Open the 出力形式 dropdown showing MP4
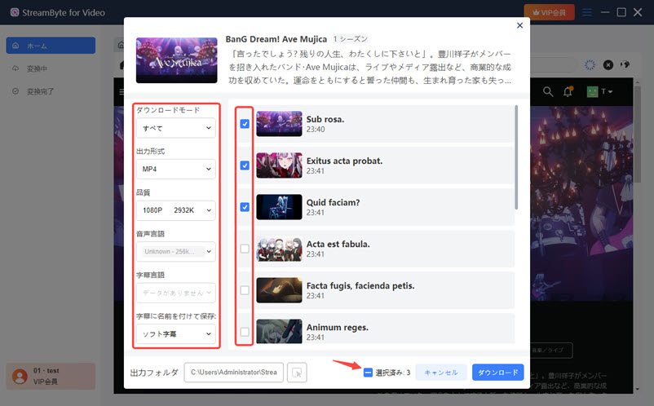654x406 pixels. [176, 170]
